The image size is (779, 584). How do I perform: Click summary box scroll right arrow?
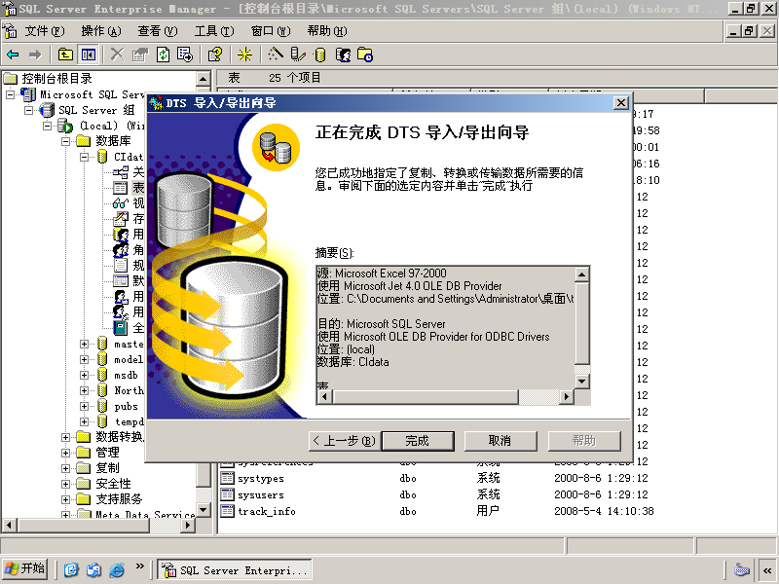tap(566, 396)
